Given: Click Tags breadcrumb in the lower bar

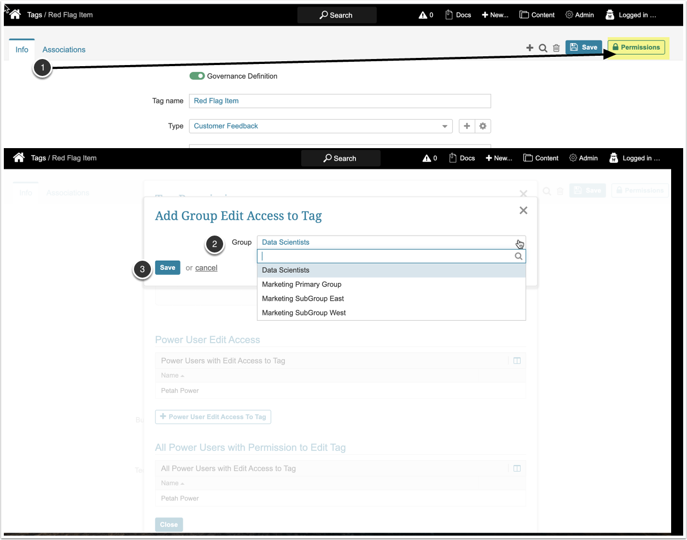Looking at the screenshot, I should pyautogui.click(x=38, y=158).
